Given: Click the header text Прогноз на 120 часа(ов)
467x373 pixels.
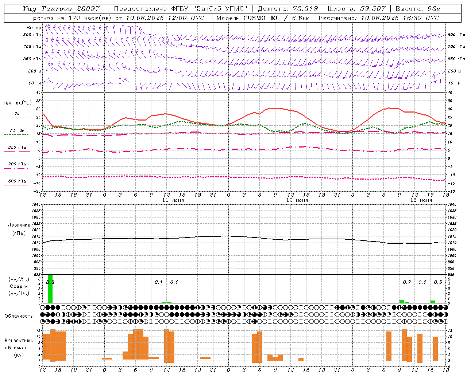Looking at the screenshot, I should point(70,18).
